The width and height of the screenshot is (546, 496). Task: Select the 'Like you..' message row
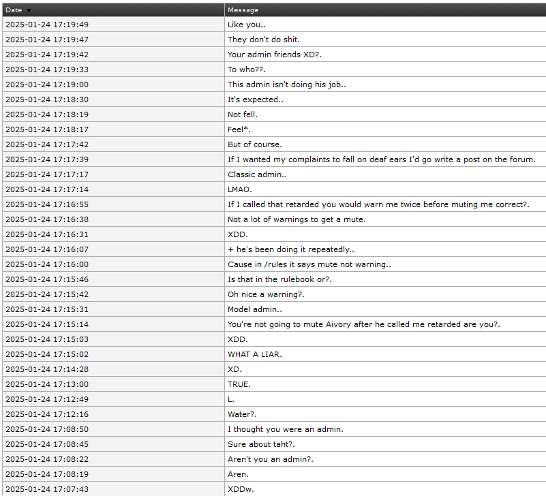coord(274,25)
